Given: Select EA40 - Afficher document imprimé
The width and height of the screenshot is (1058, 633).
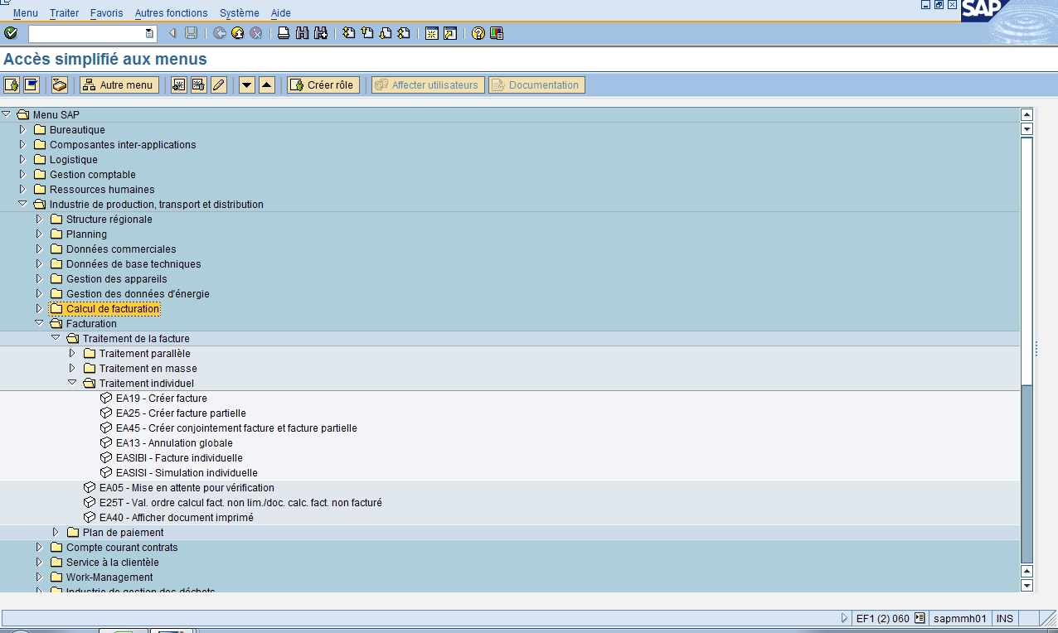Looking at the screenshot, I should pos(177,517).
